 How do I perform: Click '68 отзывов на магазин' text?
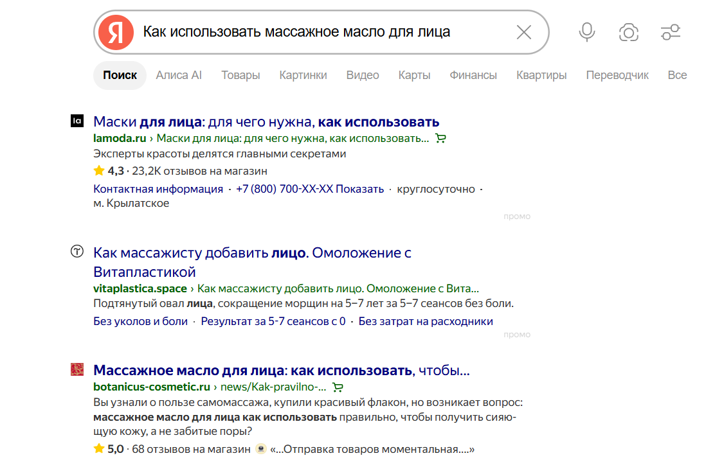tap(191, 449)
